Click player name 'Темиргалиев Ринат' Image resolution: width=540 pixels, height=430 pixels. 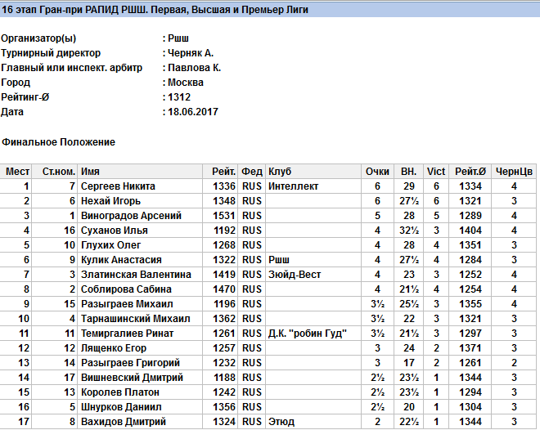(x=128, y=334)
